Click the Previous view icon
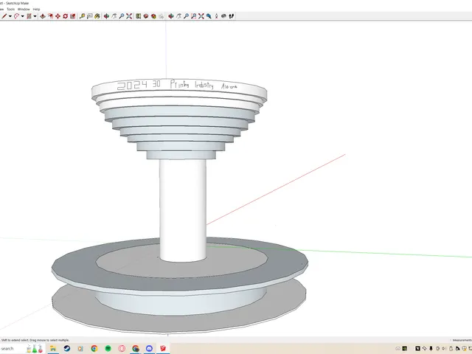The height and width of the screenshot is (354, 472). click(x=209, y=16)
